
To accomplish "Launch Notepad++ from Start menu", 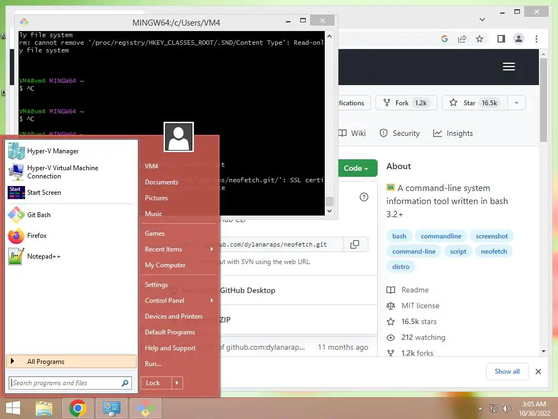I will click(x=71, y=256).
